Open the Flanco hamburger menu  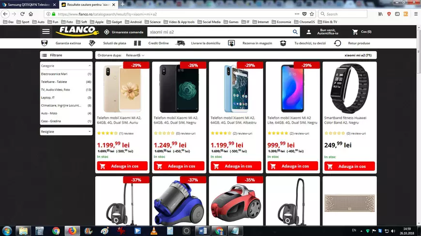[46, 31]
